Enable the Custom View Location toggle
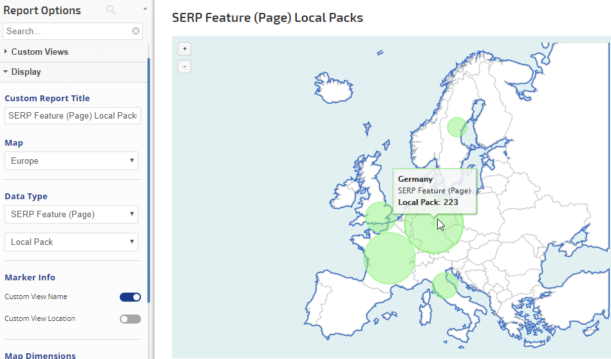Viewport: 611px width, 359px height. click(130, 319)
